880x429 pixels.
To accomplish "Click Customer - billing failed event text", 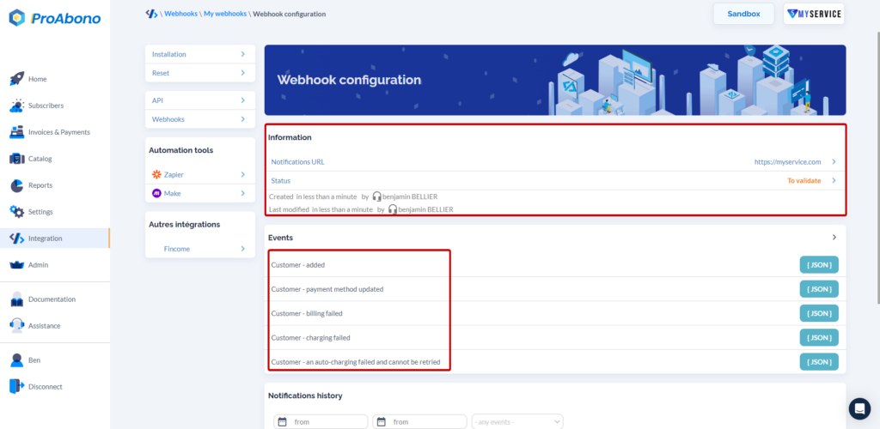I will [x=307, y=314].
